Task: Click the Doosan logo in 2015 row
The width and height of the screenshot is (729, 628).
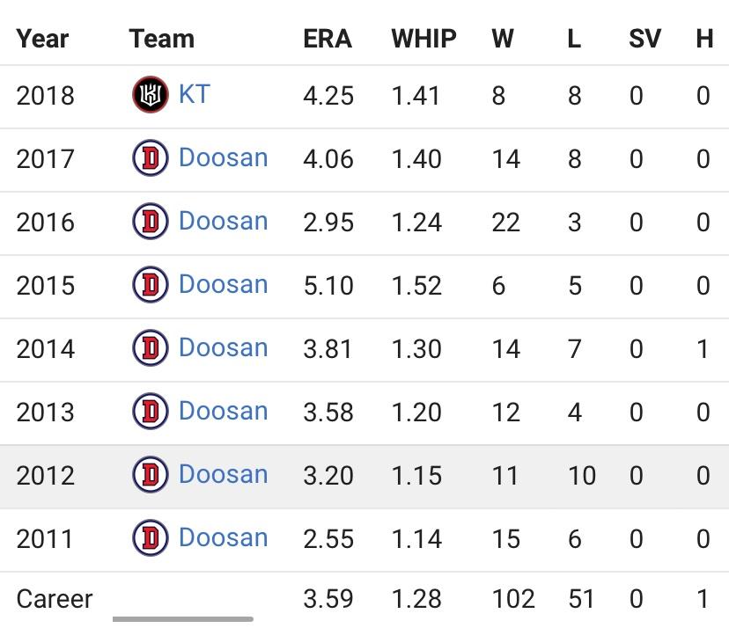Action: [x=150, y=285]
